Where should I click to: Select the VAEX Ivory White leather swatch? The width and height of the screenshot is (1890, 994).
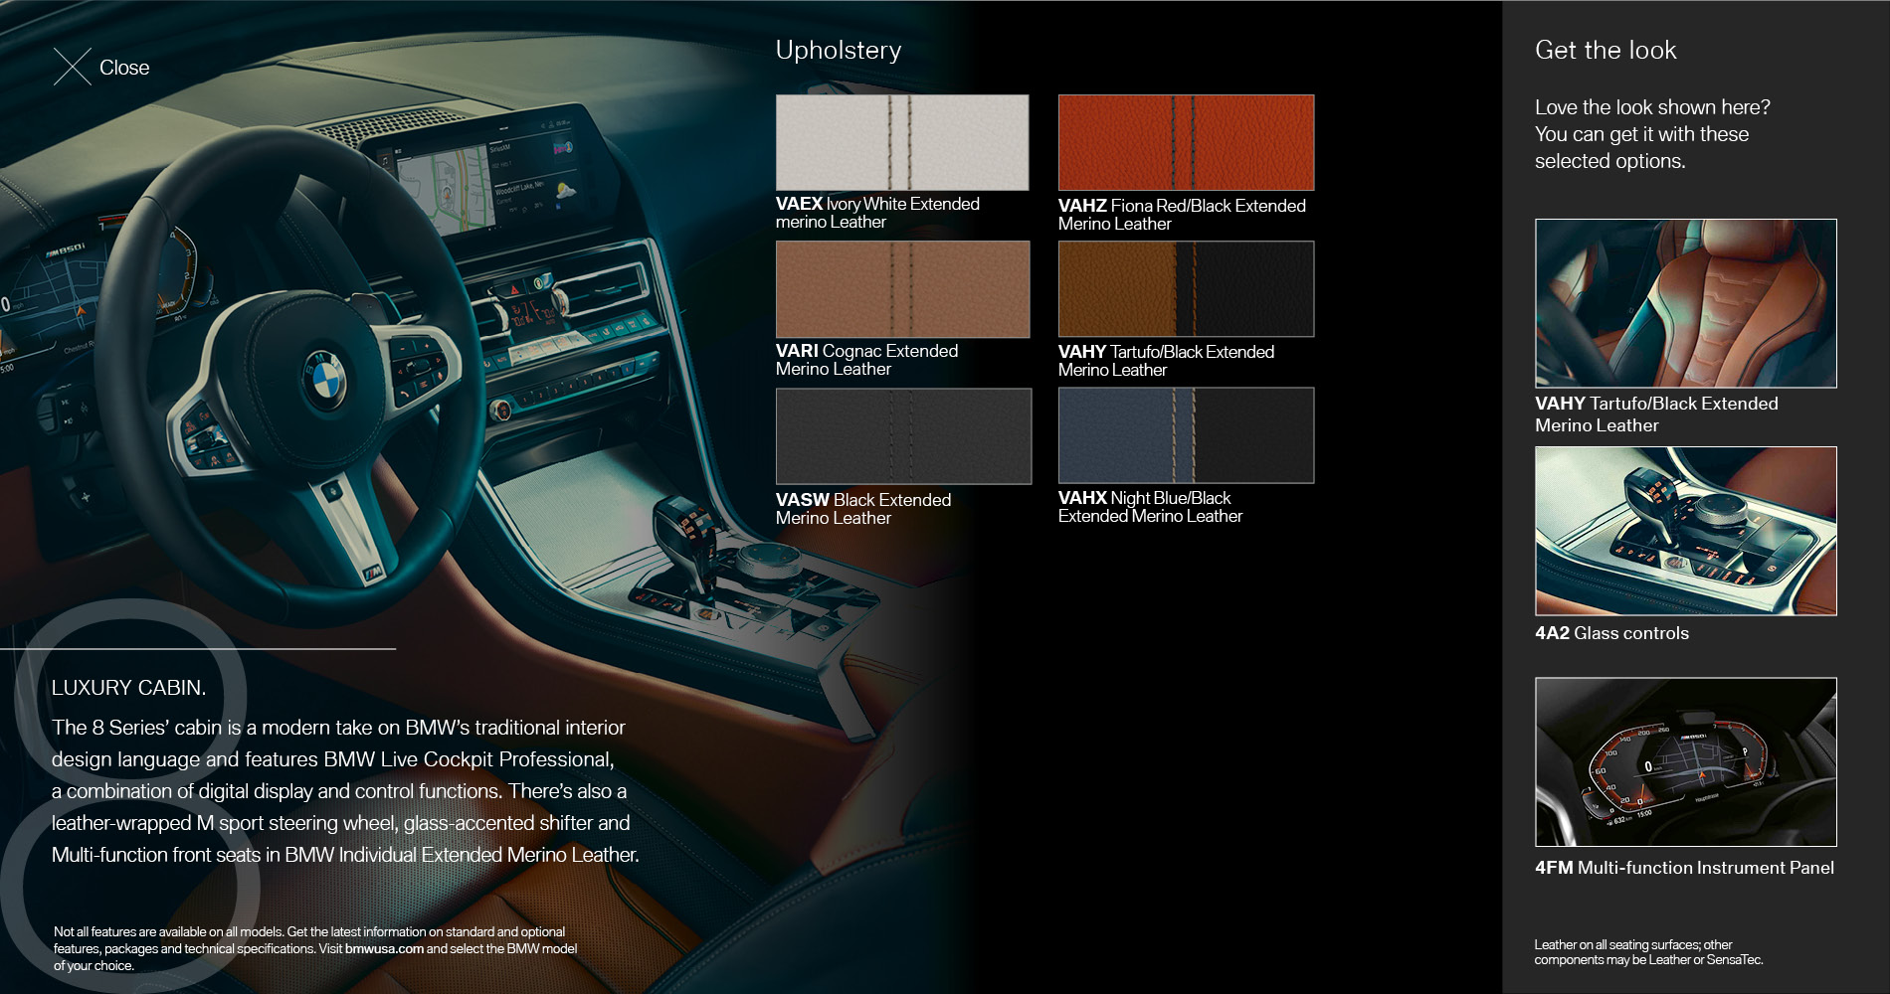point(902,142)
